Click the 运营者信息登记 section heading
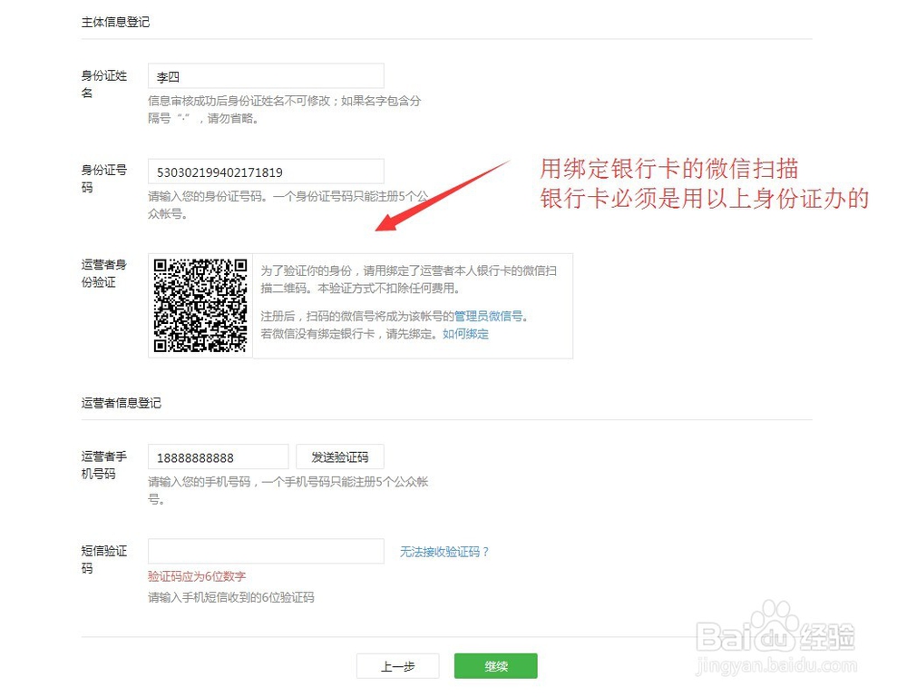The width and height of the screenshot is (907, 697). pyautogui.click(x=121, y=403)
